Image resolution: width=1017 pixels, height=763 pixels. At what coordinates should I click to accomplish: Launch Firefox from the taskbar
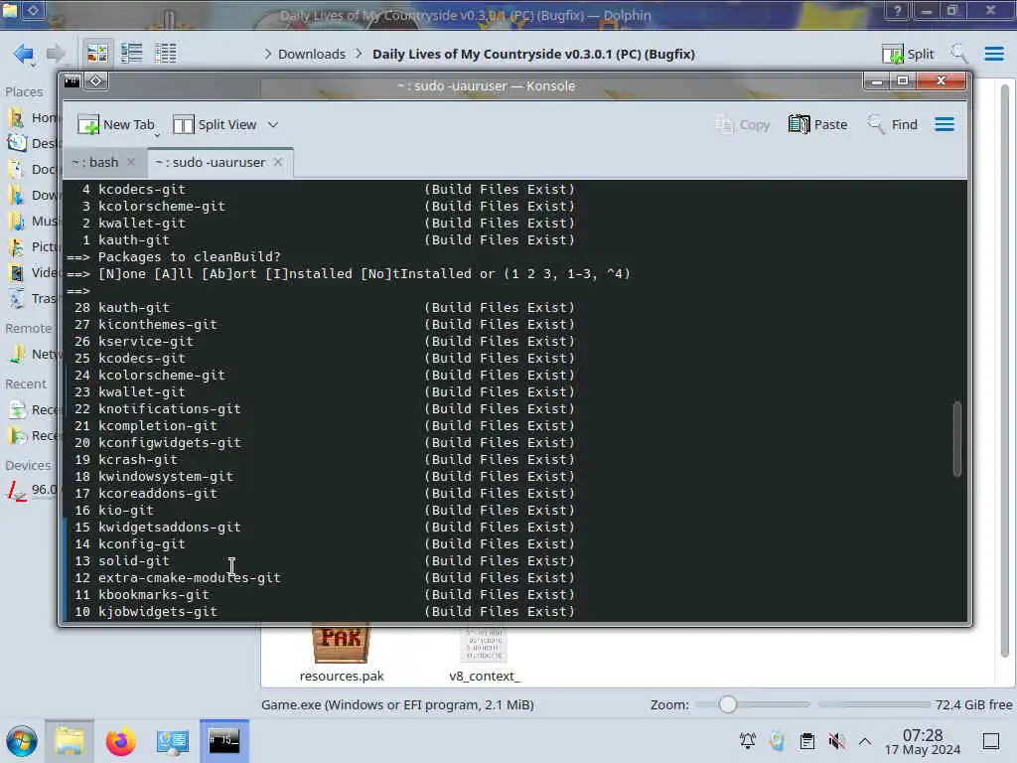coord(120,741)
